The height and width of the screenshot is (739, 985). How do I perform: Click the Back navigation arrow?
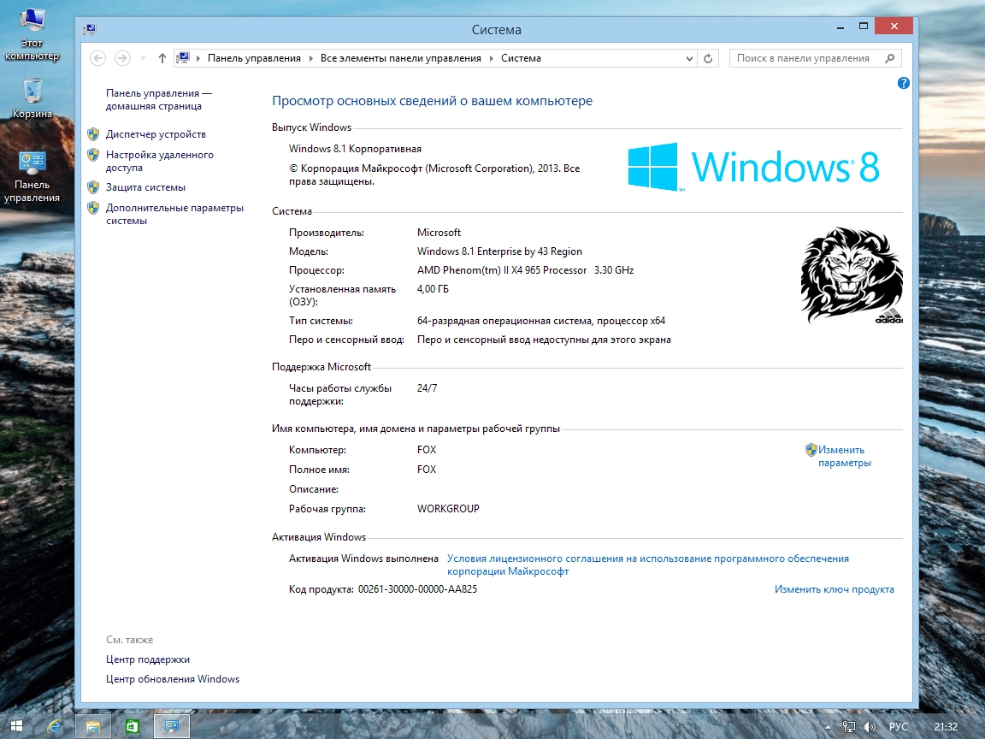tap(98, 58)
